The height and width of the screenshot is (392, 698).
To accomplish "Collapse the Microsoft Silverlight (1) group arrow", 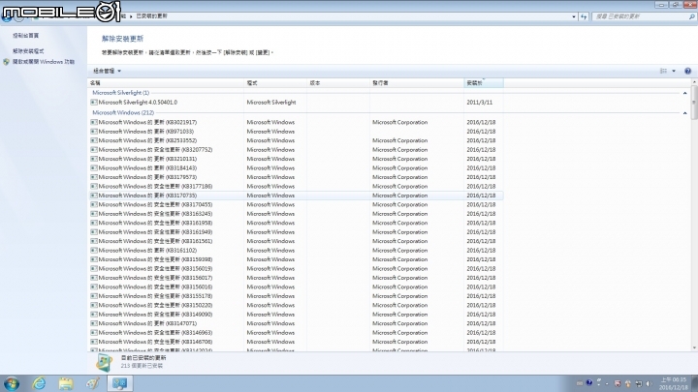I will click(x=684, y=93).
